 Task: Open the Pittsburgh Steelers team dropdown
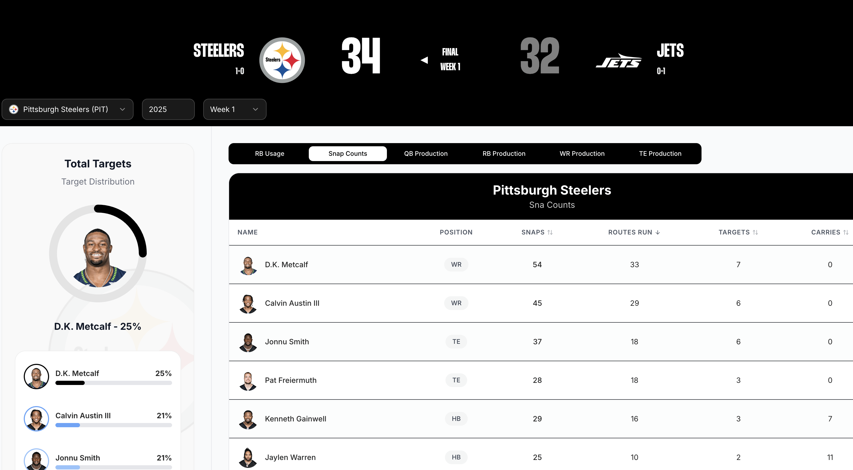[x=68, y=109]
